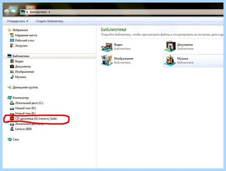Viewport: 226px width, 171px height.
Task: Open Рабочий стол in sidebar
Action: (x=24, y=40)
